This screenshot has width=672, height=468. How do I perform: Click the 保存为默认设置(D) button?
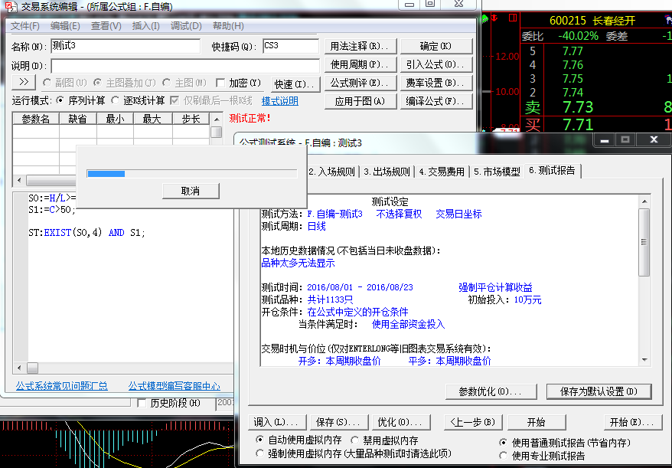tap(599, 391)
